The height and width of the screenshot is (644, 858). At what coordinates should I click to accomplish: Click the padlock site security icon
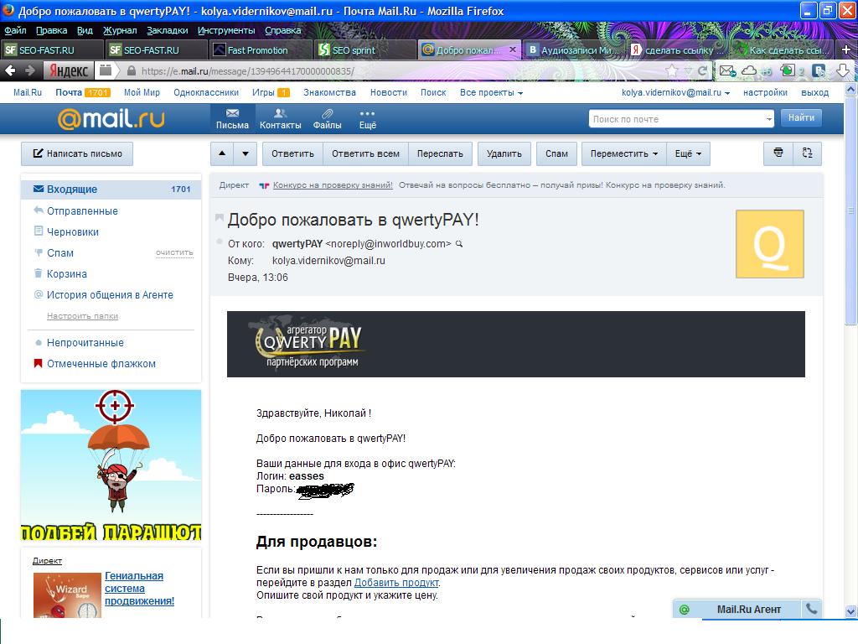coord(132,71)
